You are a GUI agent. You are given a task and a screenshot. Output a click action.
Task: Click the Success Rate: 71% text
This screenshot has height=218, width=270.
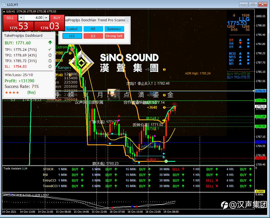(x=22, y=87)
